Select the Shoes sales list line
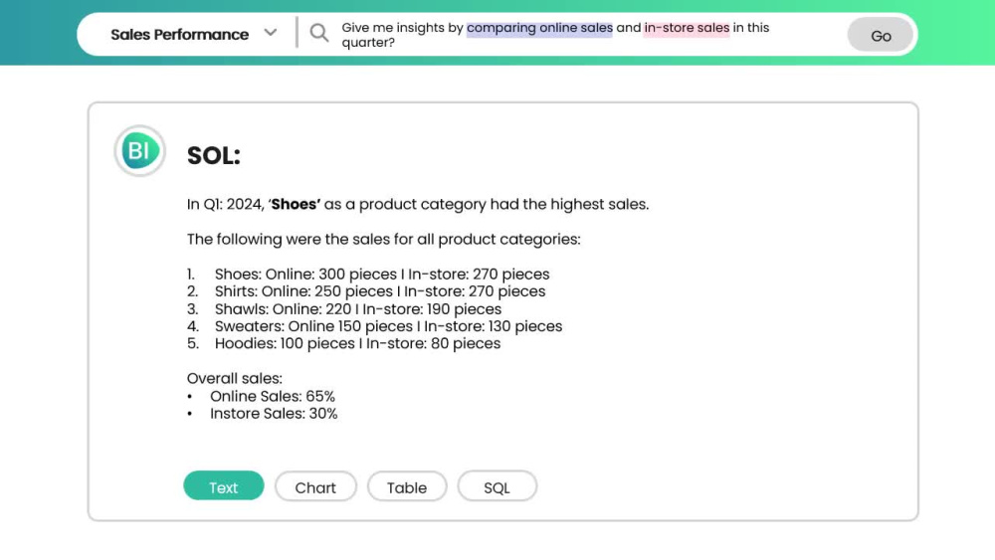 [368, 274]
